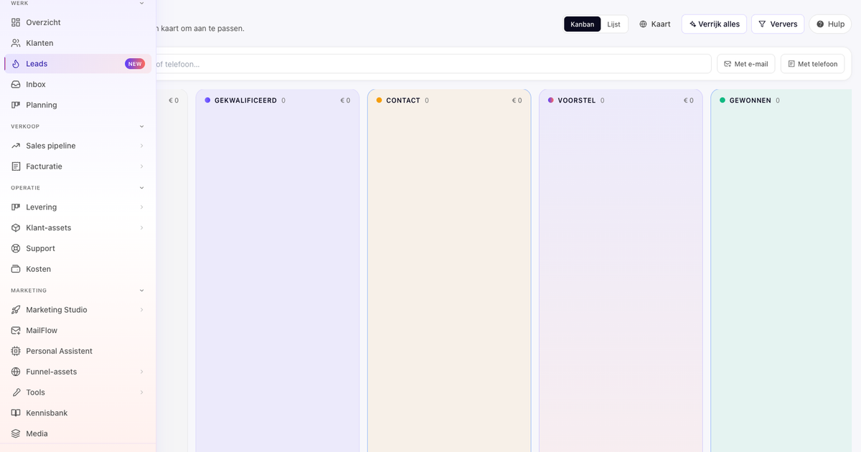Image resolution: width=861 pixels, height=452 pixels.
Task: Expand the Sales pipeline submenu chevron
Action: (141, 146)
